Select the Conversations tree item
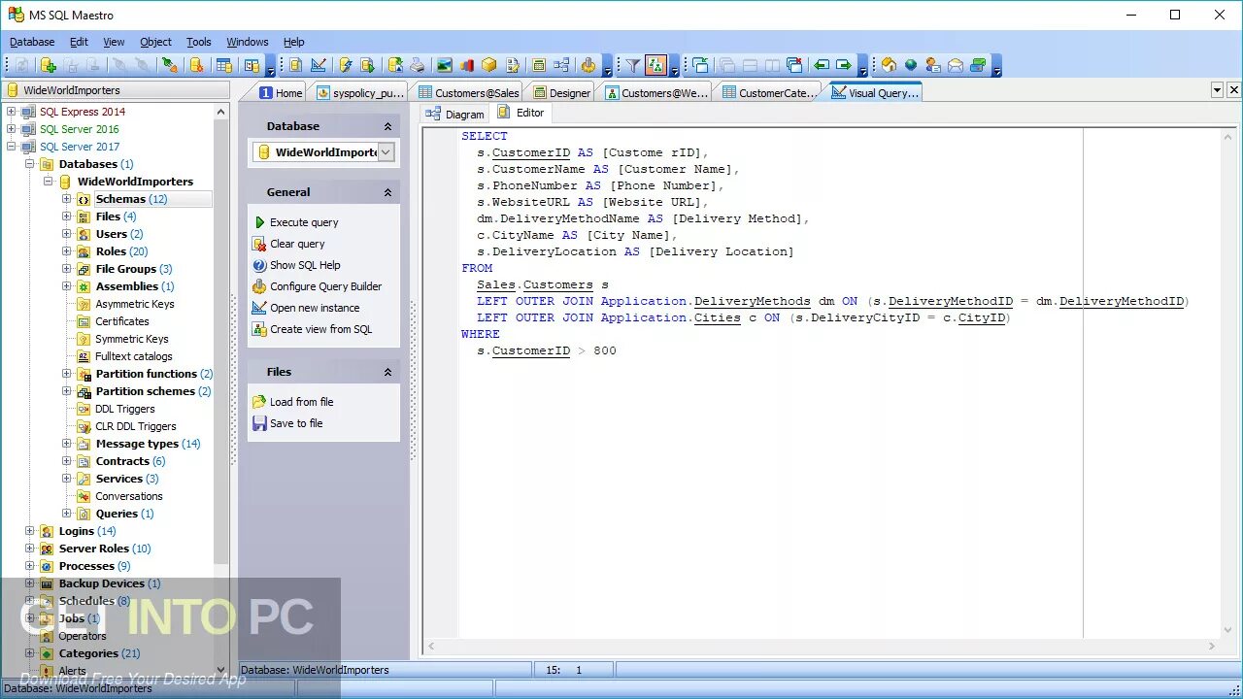1243x699 pixels. pyautogui.click(x=128, y=496)
